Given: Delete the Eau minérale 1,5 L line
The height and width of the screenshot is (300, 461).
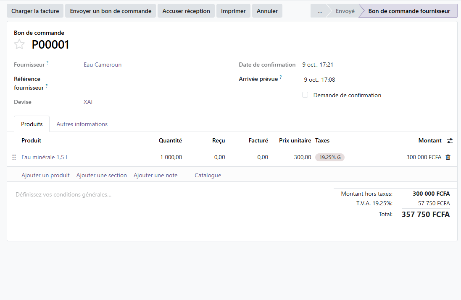Looking at the screenshot, I should (x=448, y=157).
